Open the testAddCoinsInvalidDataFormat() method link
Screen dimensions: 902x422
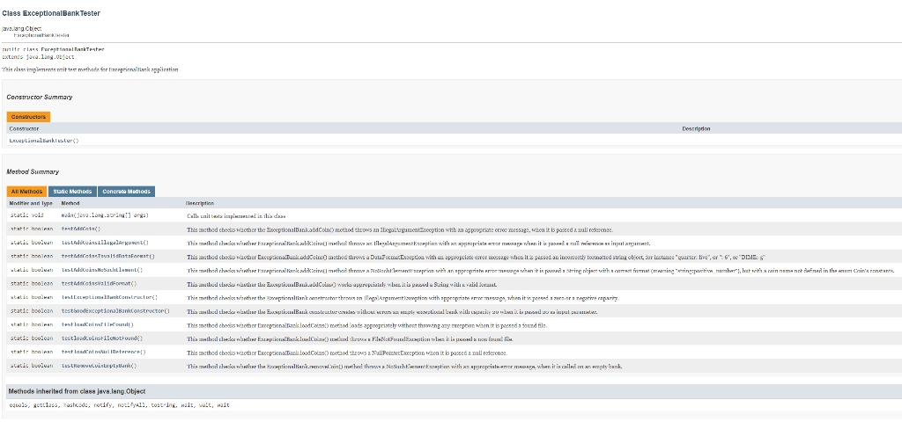tap(108, 256)
